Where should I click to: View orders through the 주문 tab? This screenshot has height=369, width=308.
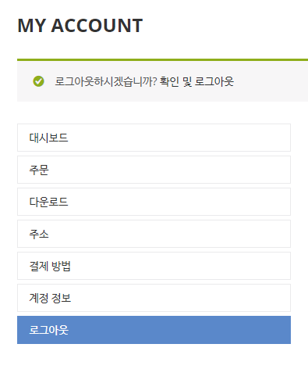[x=154, y=170]
